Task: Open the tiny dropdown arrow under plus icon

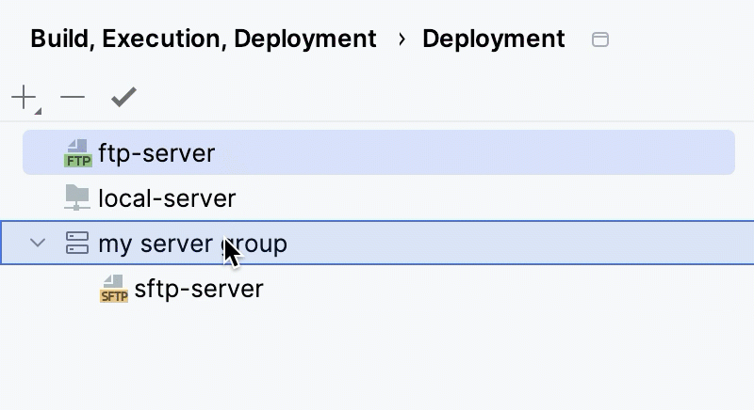Action: point(38,111)
